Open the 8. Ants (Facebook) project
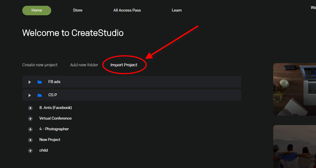The image size is (316, 168). point(56,108)
